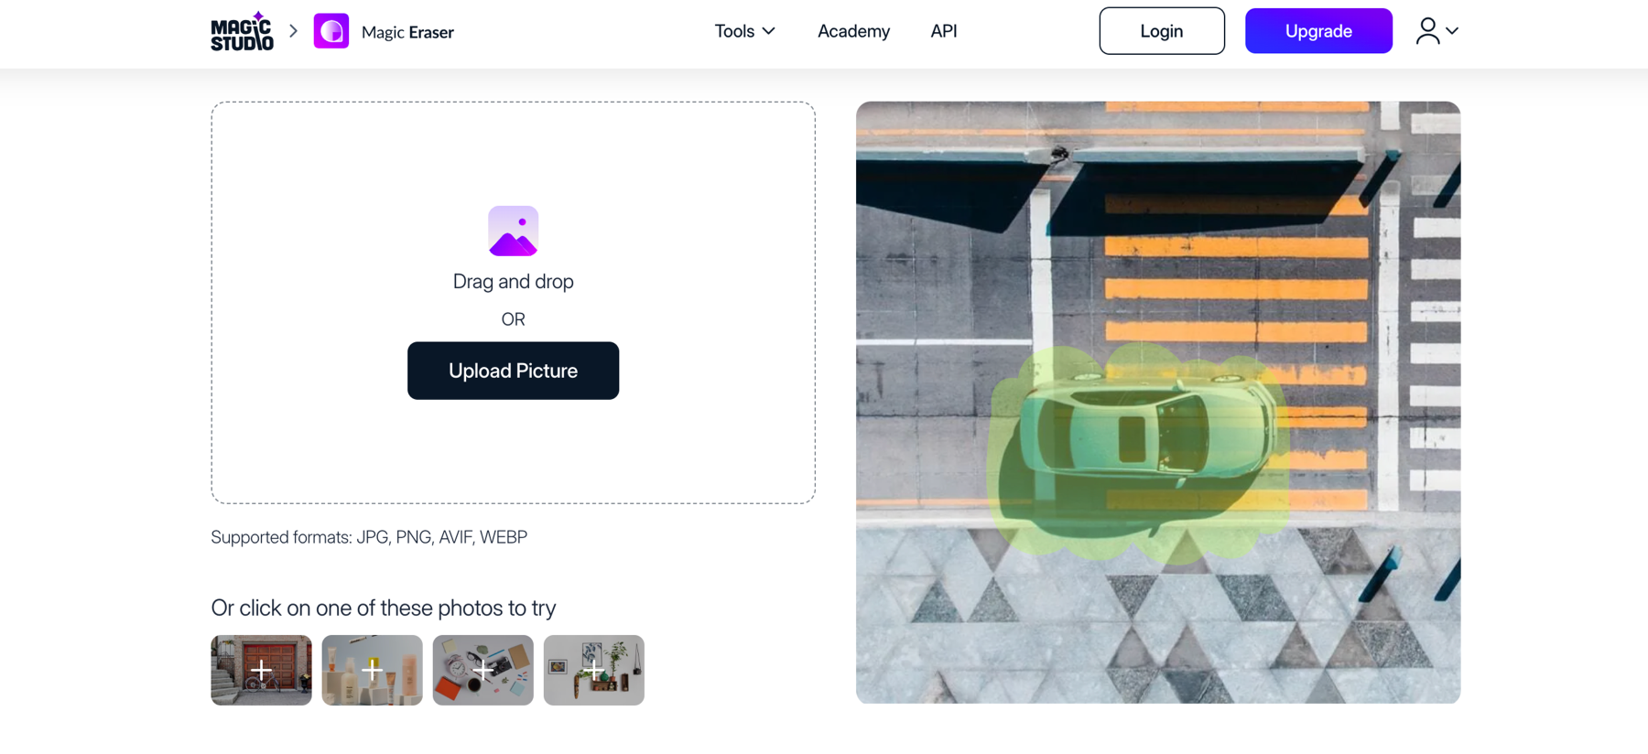
Task: Click the Supported formats text line
Action: pyautogui.click(x=369, y=537)
